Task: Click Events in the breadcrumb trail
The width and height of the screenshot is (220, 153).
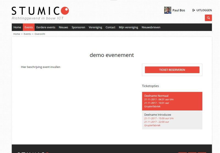Action: pos(27,34)
